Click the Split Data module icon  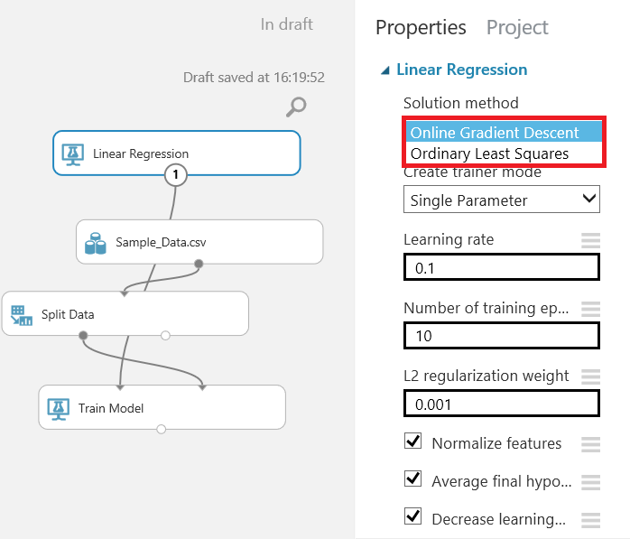coord(22,315)
